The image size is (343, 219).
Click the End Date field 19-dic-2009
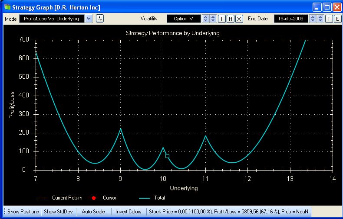tap(291, 19)
